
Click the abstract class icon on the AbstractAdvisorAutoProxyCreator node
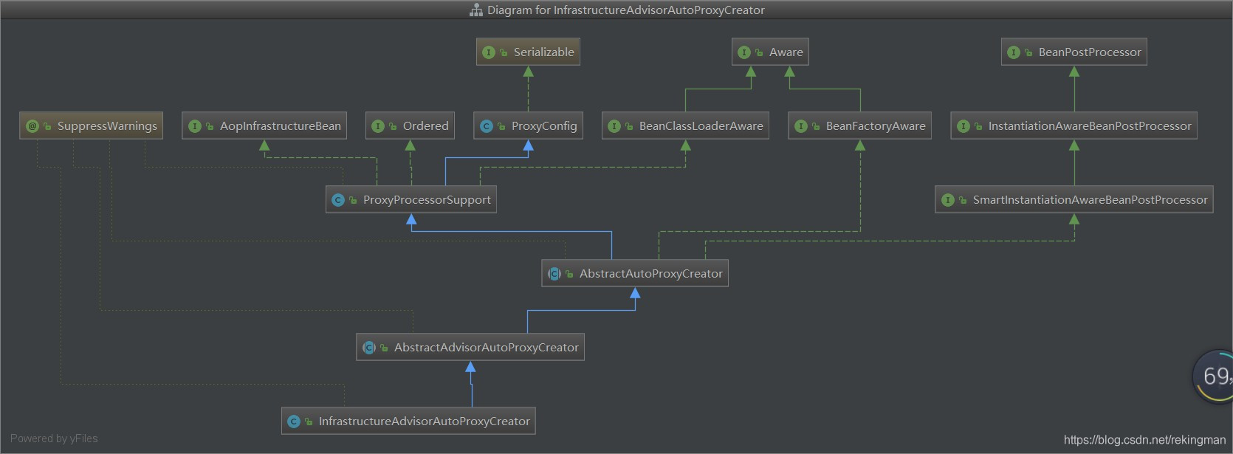(368, 348)
